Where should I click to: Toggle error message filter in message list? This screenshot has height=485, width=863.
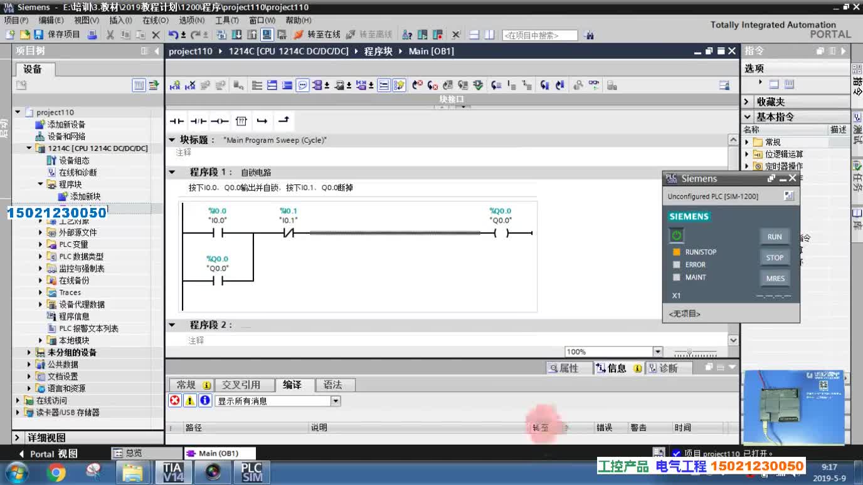point(175,400)
